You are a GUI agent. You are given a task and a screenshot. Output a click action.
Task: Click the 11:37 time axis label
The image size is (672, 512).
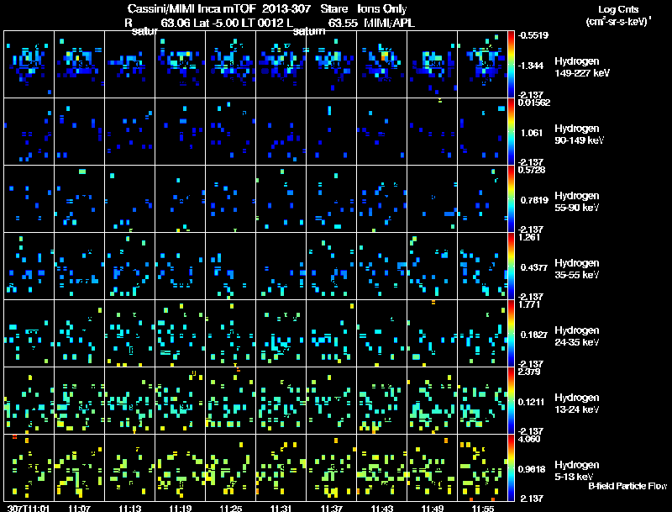click(332, 508)
